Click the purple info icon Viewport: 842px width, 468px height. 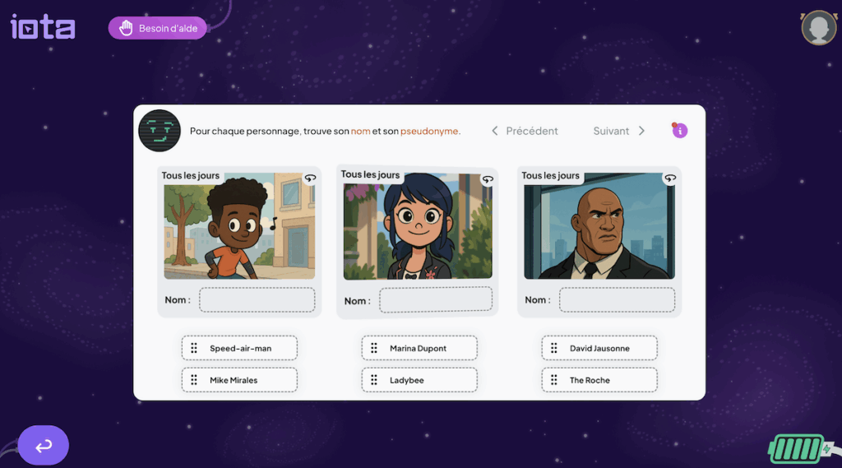click(680, 131)
